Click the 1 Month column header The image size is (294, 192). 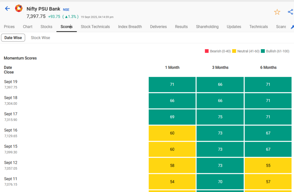(x=172, y=67)
